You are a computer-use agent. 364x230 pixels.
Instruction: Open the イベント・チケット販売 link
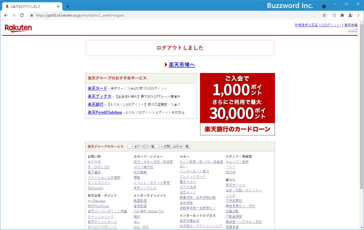[x=151, y=183]
